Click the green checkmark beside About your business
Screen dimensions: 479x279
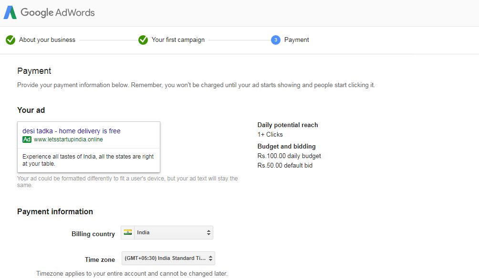click(10, 40)
